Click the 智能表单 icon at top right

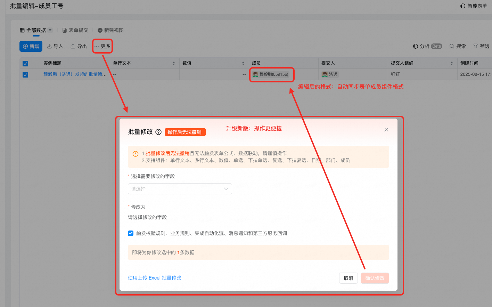pyautogui.click(x=462, y=6)
